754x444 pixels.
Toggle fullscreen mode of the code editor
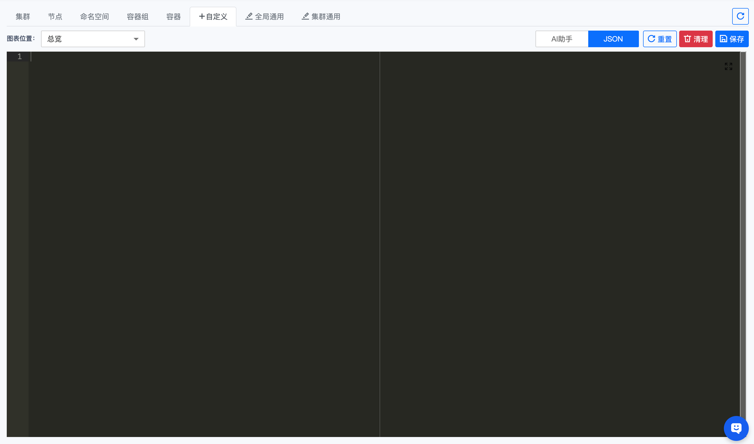pyautogui.click(x=728, y=66)
